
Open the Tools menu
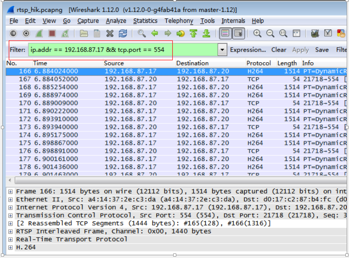tap(207, 21)
